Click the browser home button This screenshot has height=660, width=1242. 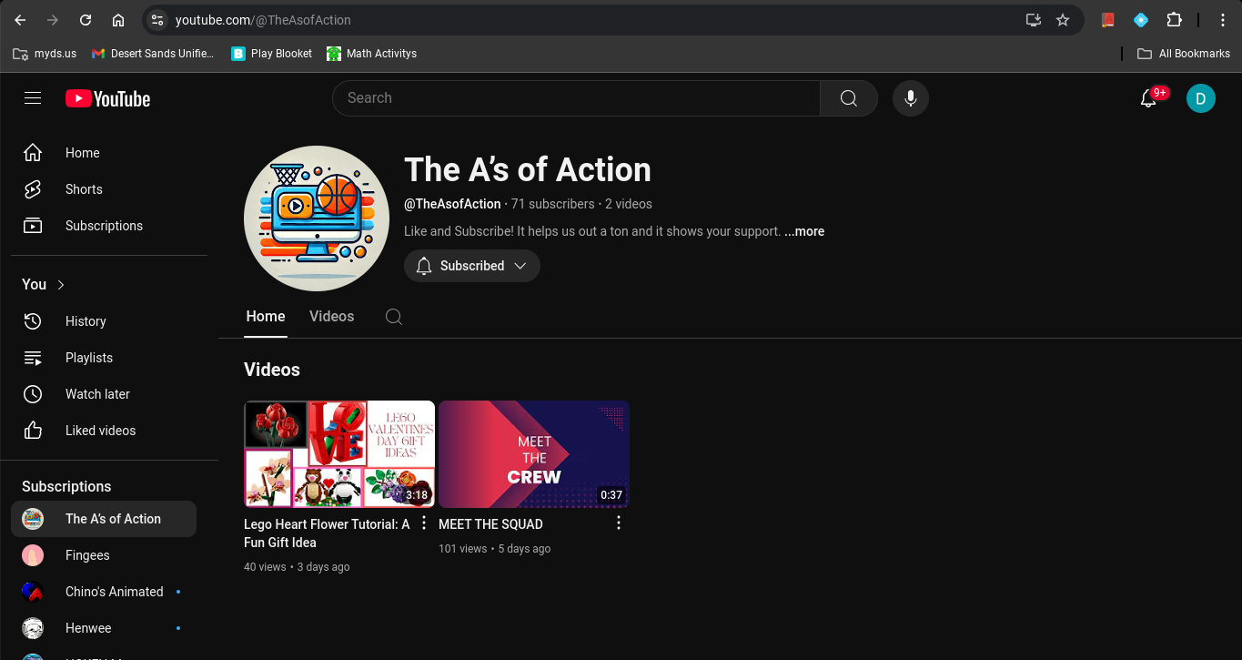tap(118, 20)
